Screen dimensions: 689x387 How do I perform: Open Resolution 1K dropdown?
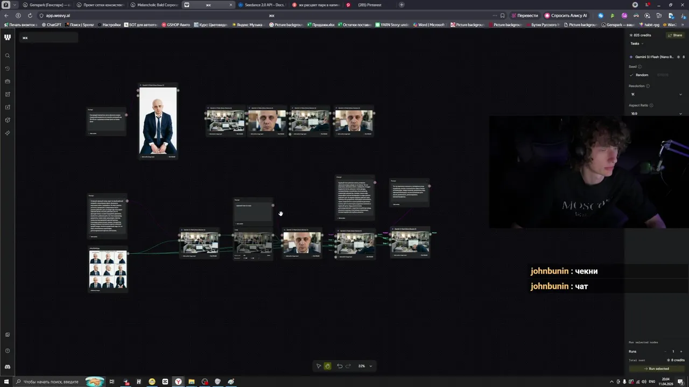pyautogui.click(x=656, y=94)
